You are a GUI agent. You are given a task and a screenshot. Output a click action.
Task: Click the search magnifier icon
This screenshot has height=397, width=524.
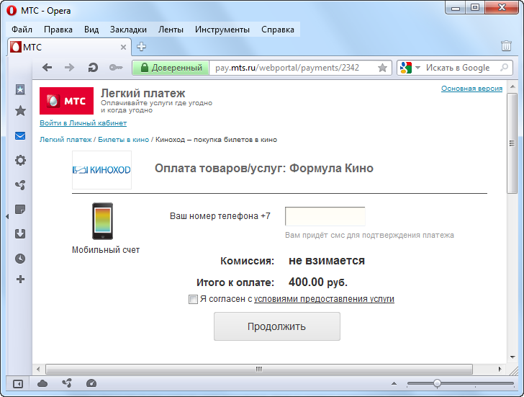pos(504,68)
